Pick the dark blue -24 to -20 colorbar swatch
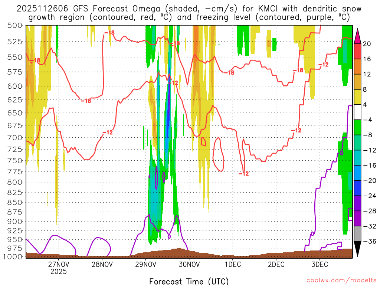380x285 pixels. click(x=357, y=188)
